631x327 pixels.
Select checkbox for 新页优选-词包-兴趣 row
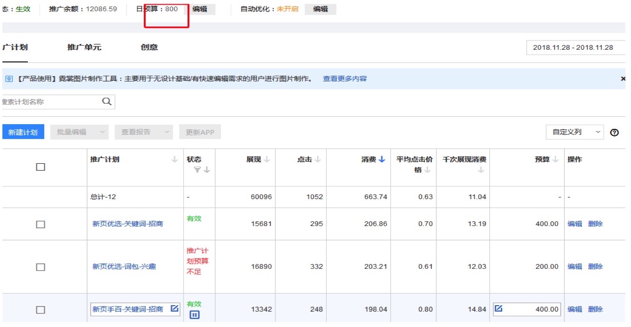pos(40,267)
